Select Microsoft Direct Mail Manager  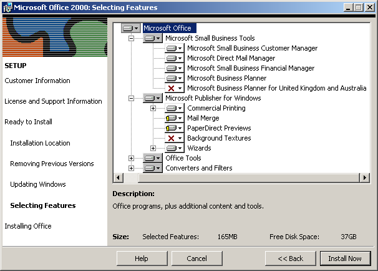(x=231, y=58)
